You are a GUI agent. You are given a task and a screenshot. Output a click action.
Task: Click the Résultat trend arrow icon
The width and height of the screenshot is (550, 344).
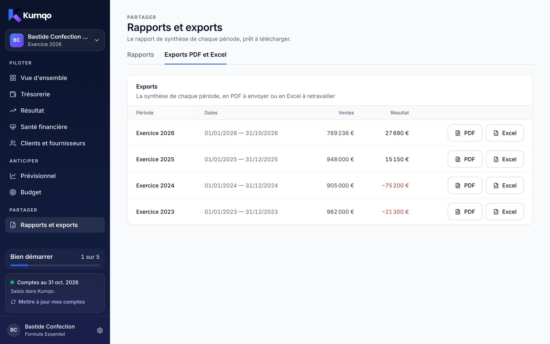click(x=13, y=110)
